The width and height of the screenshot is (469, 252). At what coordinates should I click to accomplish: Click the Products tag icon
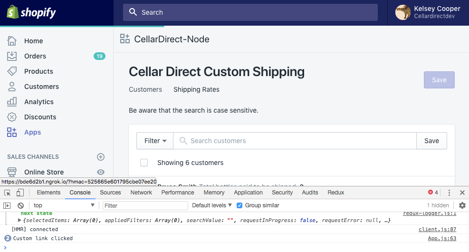[12, 71]
